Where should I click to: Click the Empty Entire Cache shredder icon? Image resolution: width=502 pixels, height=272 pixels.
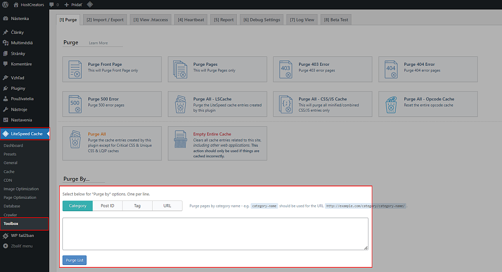click(x=180, y=139)
